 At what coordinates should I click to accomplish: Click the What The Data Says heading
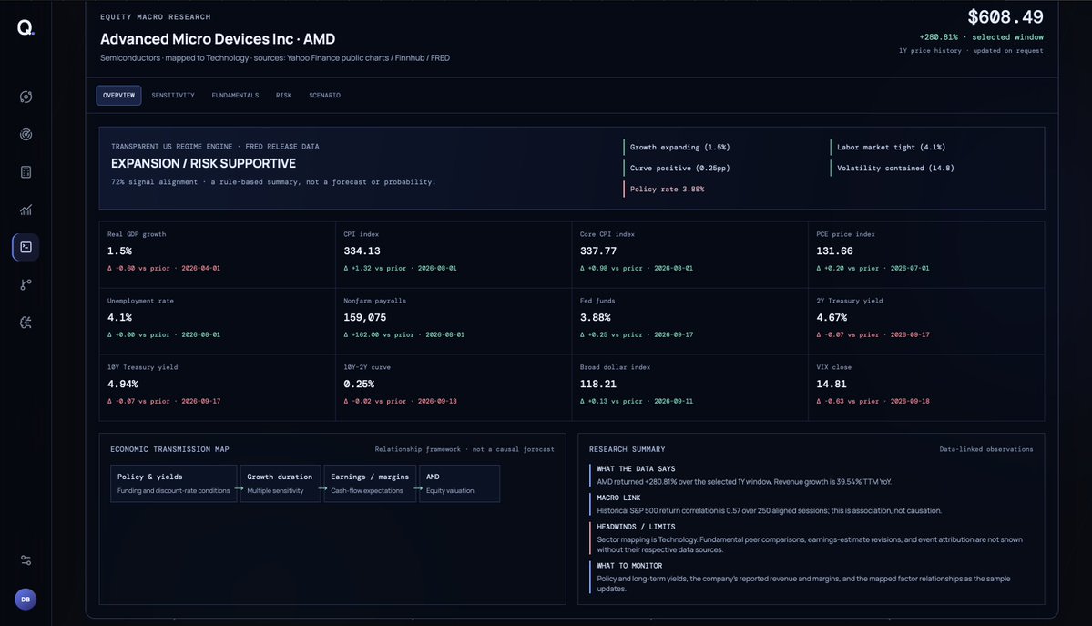636,469
